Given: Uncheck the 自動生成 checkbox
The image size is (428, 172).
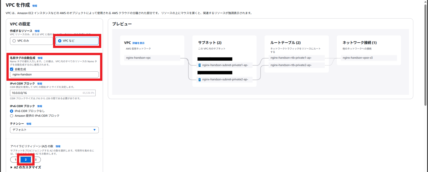Looking at the screenshot, I should pos(11,69).
